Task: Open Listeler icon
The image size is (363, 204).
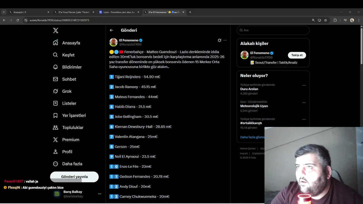Action: click(x=56, y=103)
